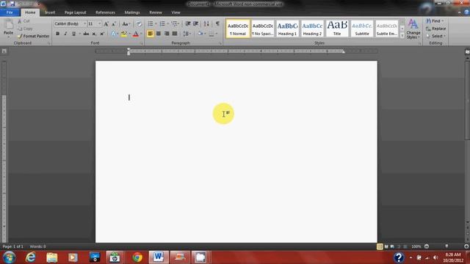Apply Heading 2 style
Image resolution: width=470 pixels, height=264 pixels.
click(312, 29)
